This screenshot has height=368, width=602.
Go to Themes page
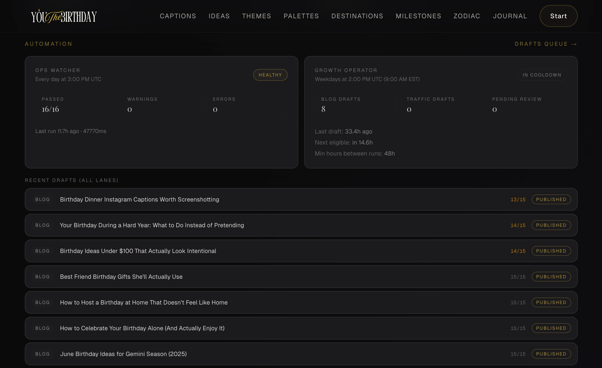256,16
